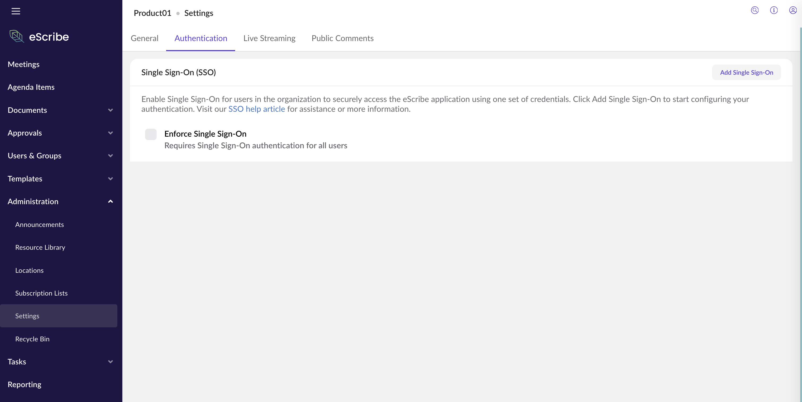This screenshot has width=802, height=402.
Task: Click the info icon in the top bar
Action: pos(774,10)
